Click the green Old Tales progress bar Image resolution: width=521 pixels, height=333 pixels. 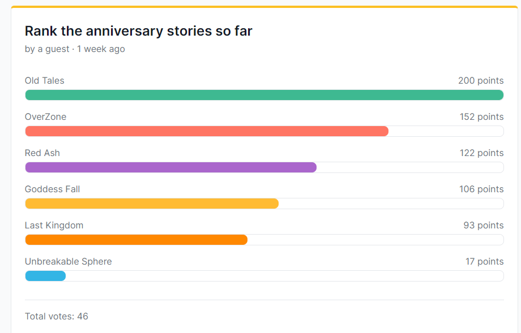click(x=264, y=95)
